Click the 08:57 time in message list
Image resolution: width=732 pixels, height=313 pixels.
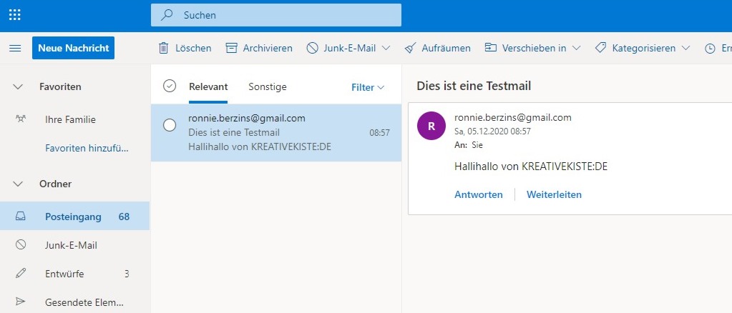click(x=379, y=132)
